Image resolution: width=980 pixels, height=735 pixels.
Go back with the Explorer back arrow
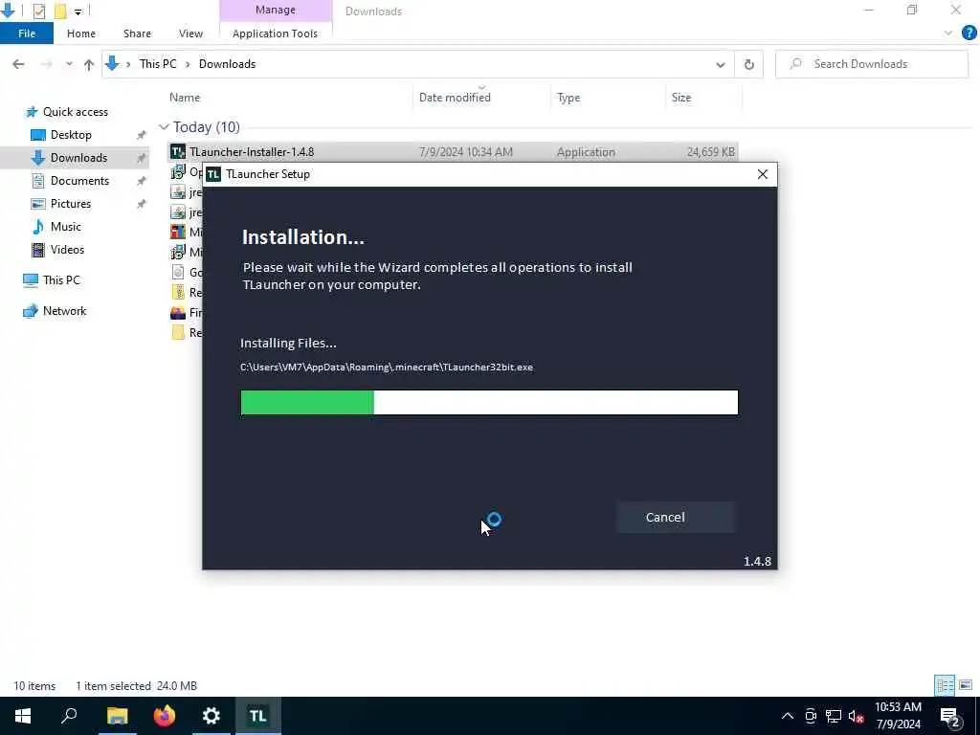[19, 64]
